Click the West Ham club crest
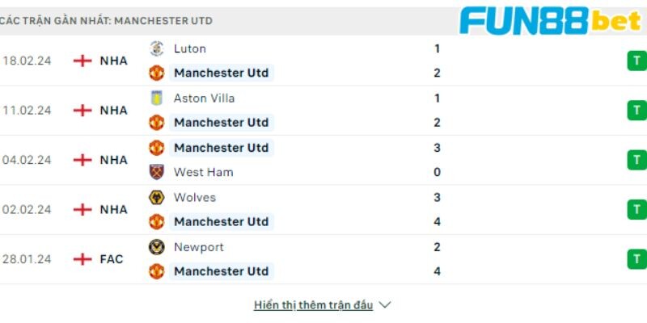This screenshot has width=647, height=323. point(156,172)
